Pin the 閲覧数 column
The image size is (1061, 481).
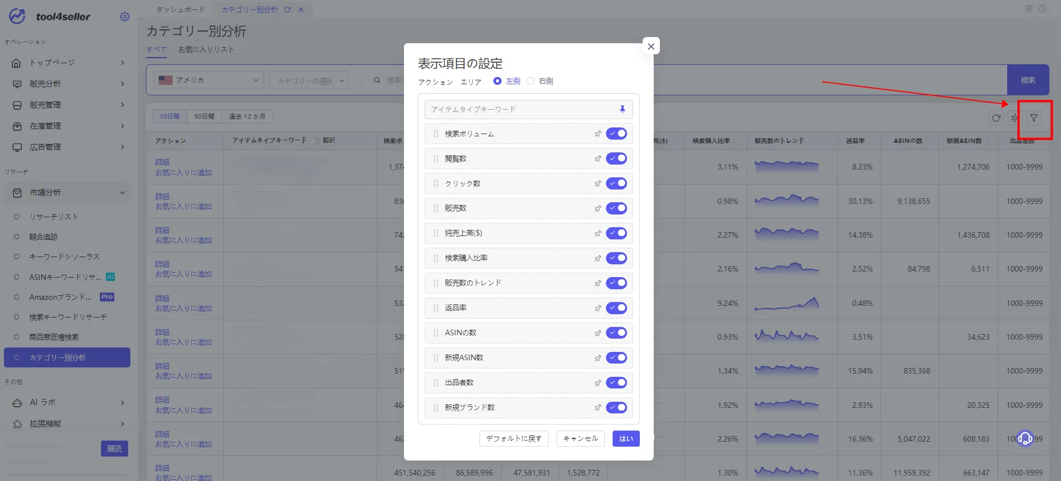tap(598, 158)
